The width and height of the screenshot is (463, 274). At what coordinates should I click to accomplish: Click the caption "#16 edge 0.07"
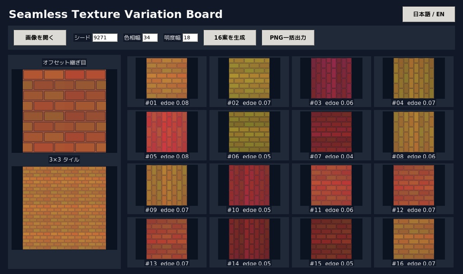[414, 264]
